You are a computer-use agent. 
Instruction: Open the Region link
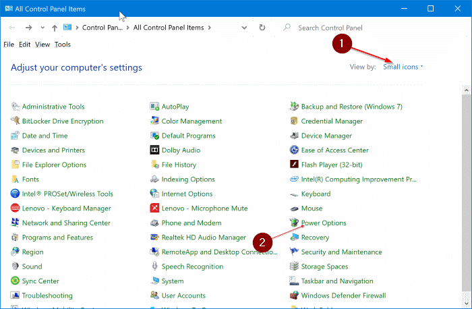33,252
